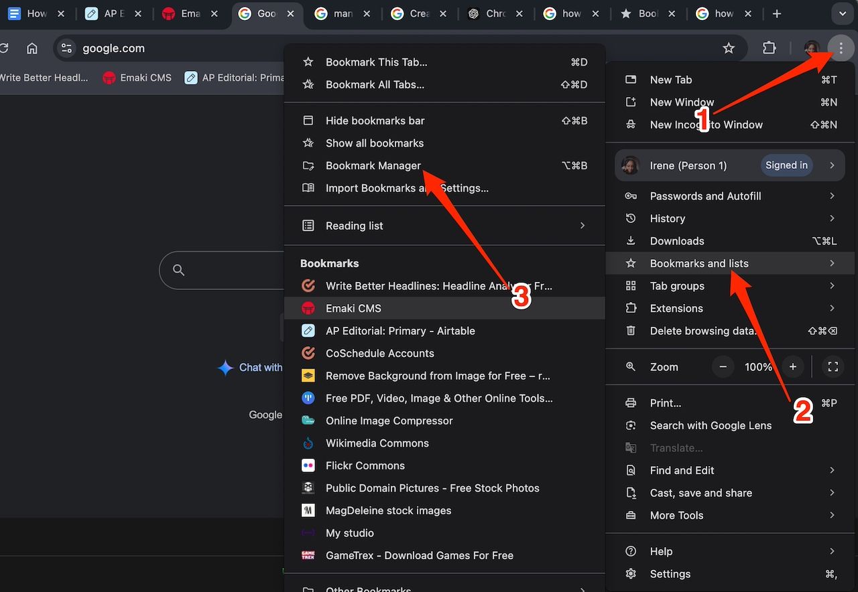Viewport: 858px width, 592px height.
Task: Open AP Editorial bookmark in bookmarks bar
Action: click(234, 78)
